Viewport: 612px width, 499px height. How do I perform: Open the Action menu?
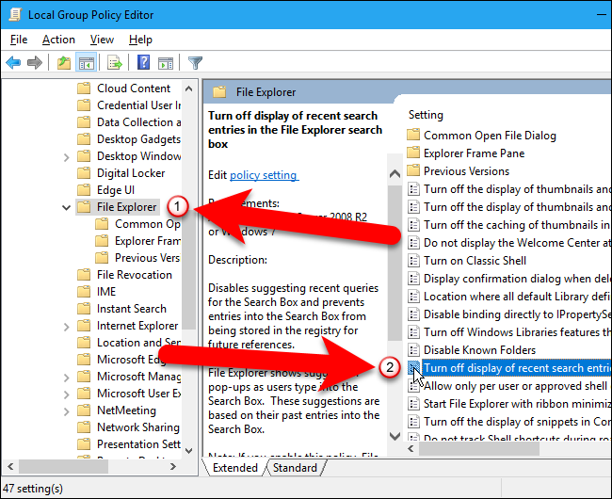point(58,40)
